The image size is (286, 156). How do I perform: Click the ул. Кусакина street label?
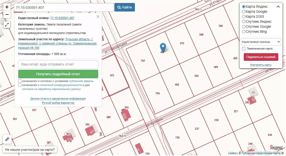(x=155, y=122)
